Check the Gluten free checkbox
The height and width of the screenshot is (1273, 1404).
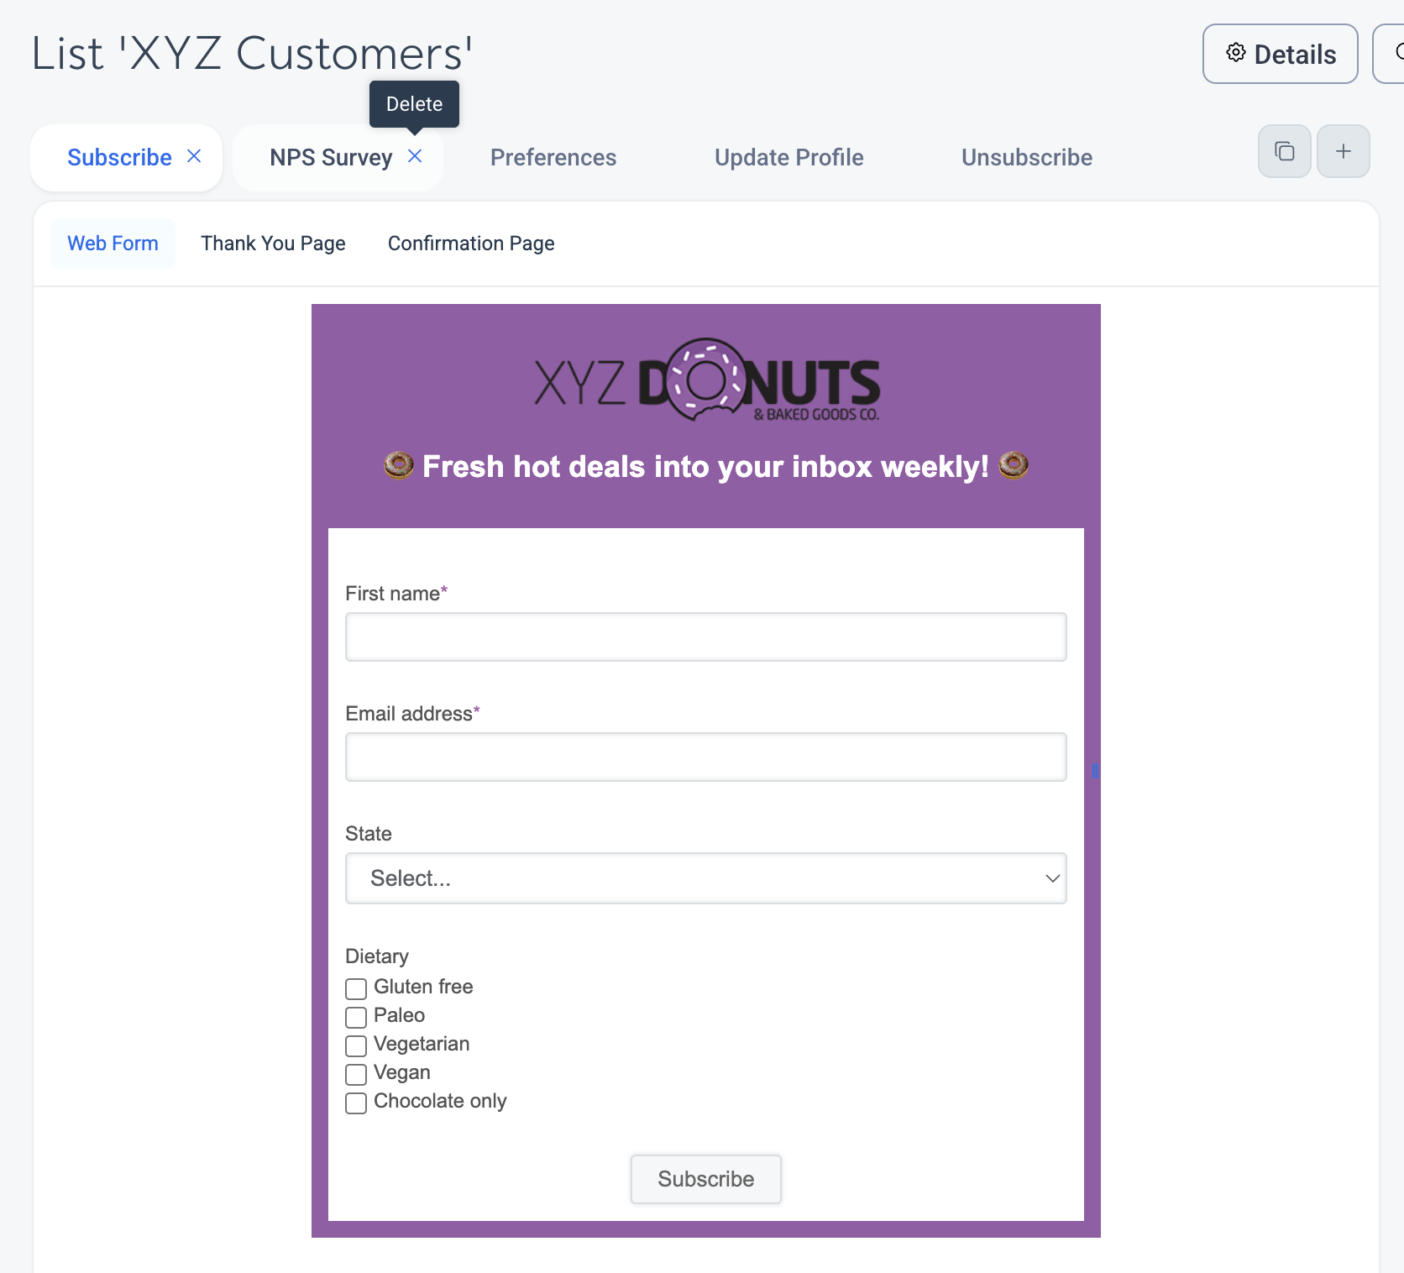point(356,988)
